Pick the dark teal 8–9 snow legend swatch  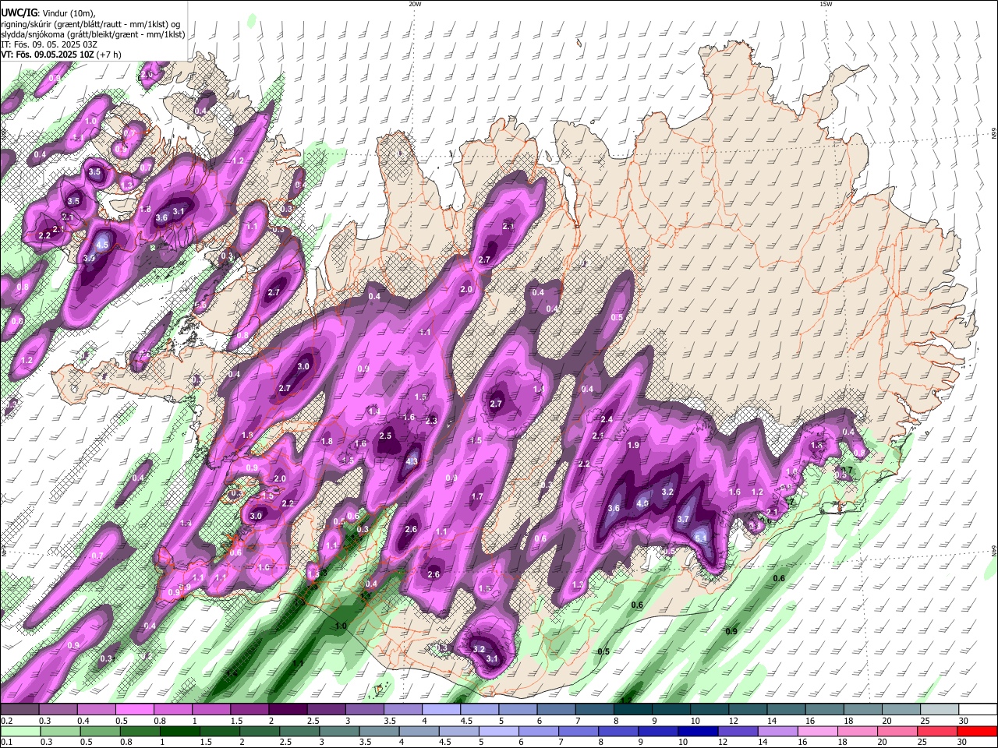click(632, 710)
